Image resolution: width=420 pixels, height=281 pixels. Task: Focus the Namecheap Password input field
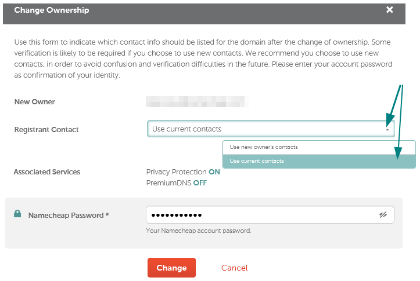pos(270,215)
